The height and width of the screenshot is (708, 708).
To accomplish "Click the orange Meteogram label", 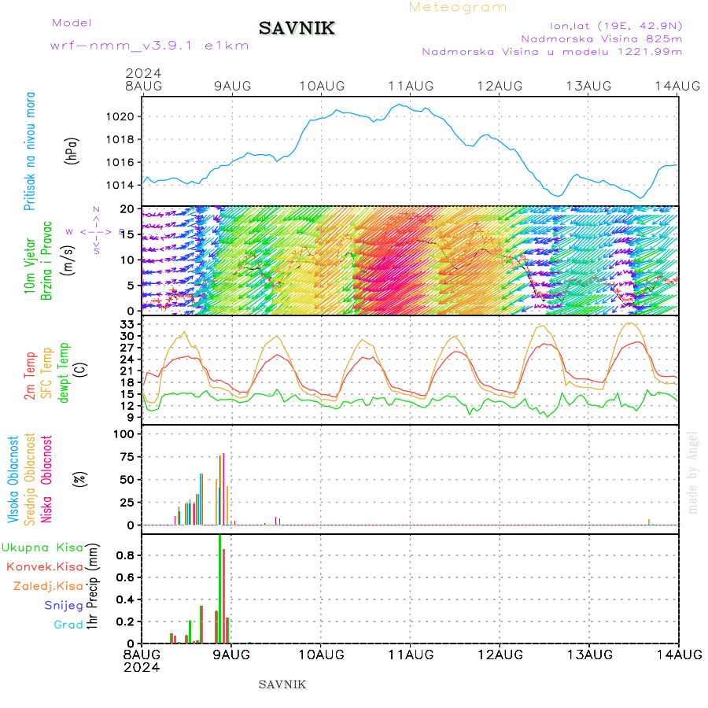I will (458, 7).
